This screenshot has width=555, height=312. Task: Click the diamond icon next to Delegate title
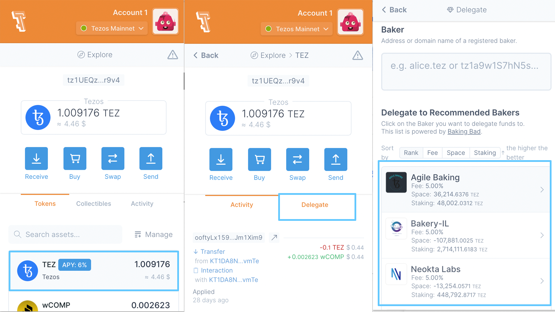click(x=450, y=10)
